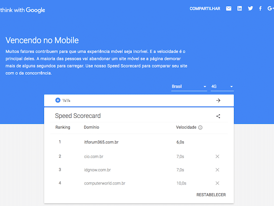
Task: Click the Speed Scorecard share icon
Action: [x=218, y=116]
